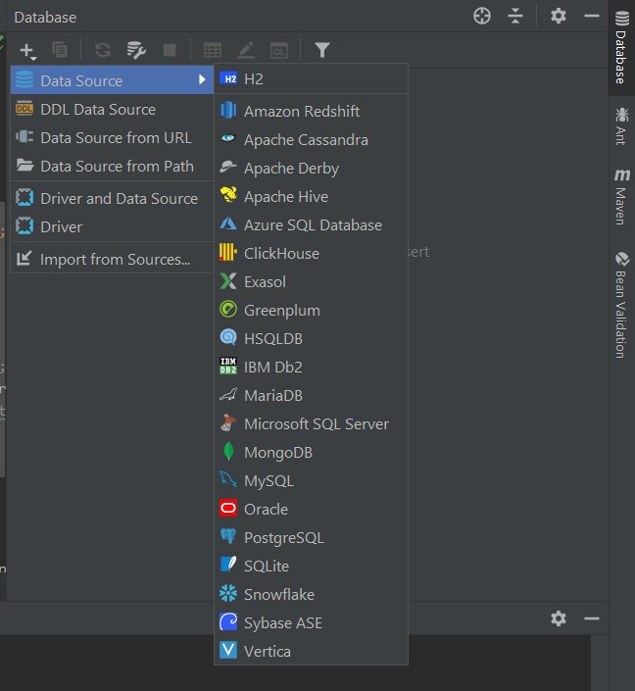
Task: Choose Vertica data source
Action: 311,651
